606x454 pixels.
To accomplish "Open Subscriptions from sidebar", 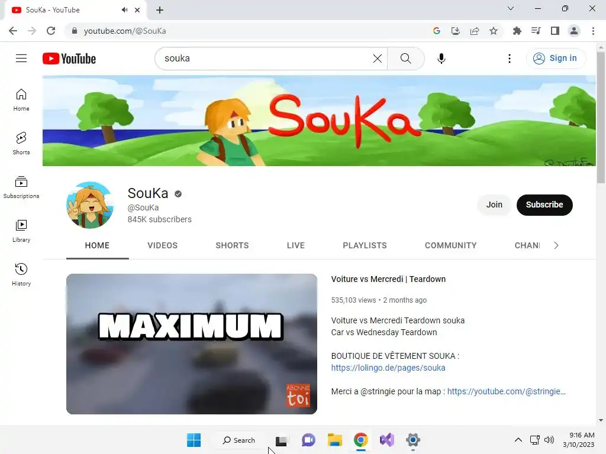I will click(x=21, y=187).
